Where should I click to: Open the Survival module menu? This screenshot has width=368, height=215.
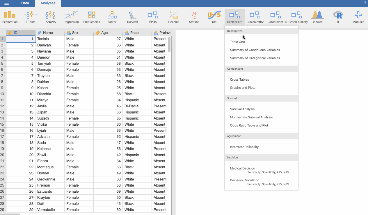[x=132, y=17]
